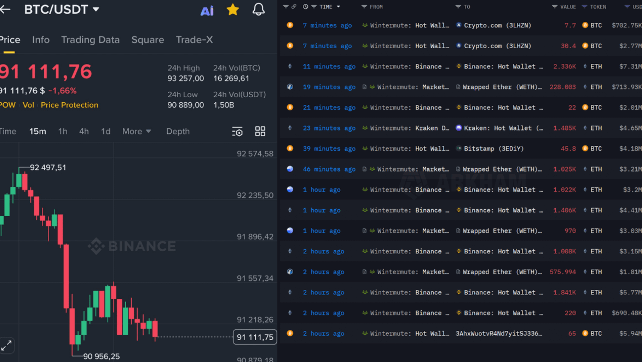This screenshot has width=642, height=362.
Task: Open the FROM column filter
Action: pos(364,7)
